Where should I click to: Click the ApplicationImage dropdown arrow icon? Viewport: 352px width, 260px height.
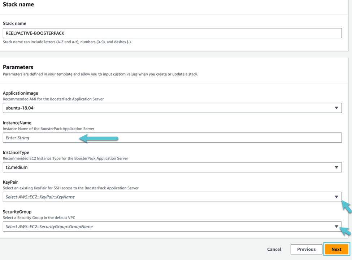click(x=336, y=108)
